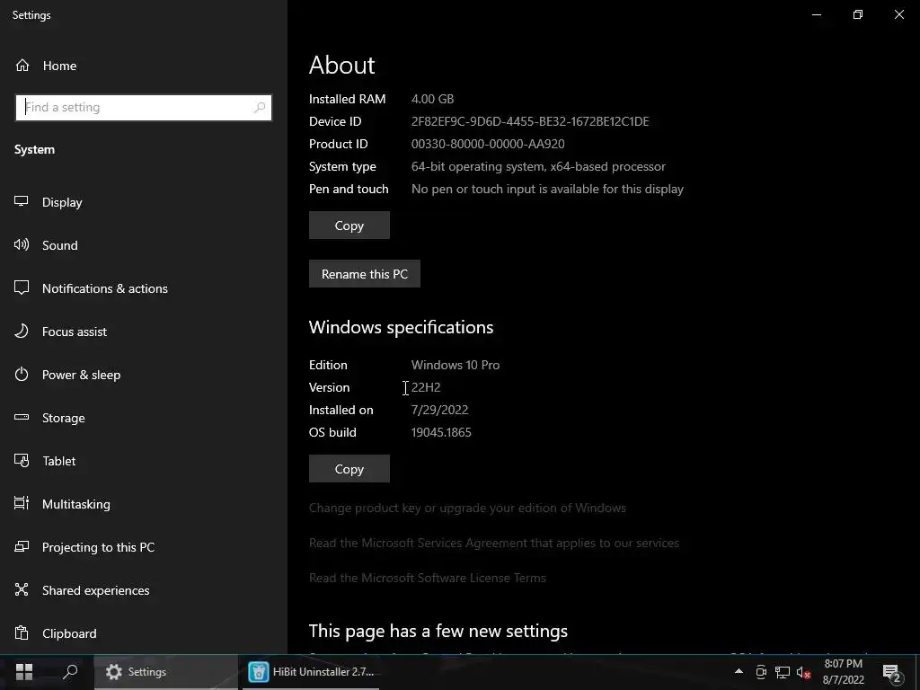This screenshot has width=920, height=690.
Task: Click the Shared experiences icon
Action: point(22,589)
